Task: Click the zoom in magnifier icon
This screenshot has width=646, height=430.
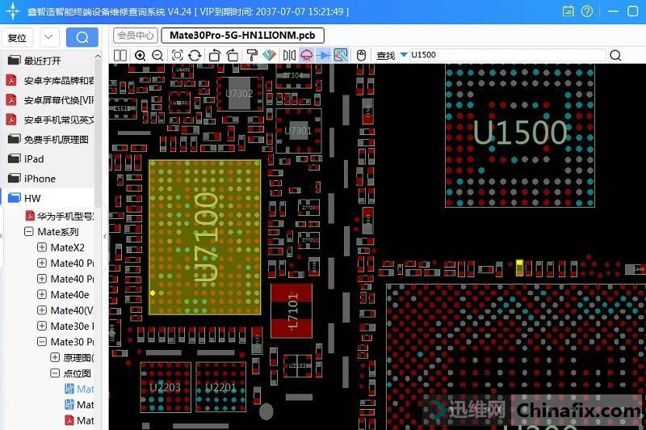Action: 141,55
